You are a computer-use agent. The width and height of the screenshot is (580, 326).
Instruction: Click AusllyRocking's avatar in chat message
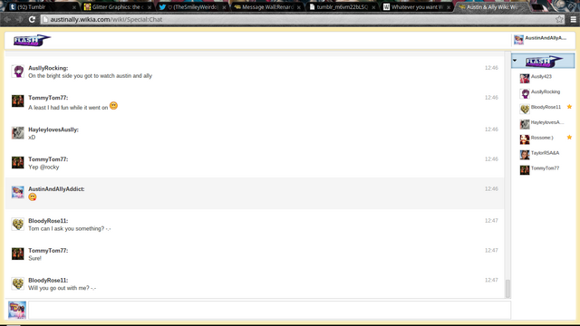[17, 71]
